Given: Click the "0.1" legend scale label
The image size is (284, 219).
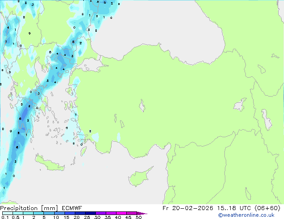Looking at the screenshot, I should tap(5, 217).
